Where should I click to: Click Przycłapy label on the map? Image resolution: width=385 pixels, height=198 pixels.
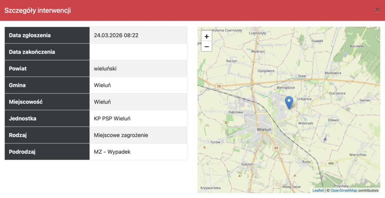341,186
